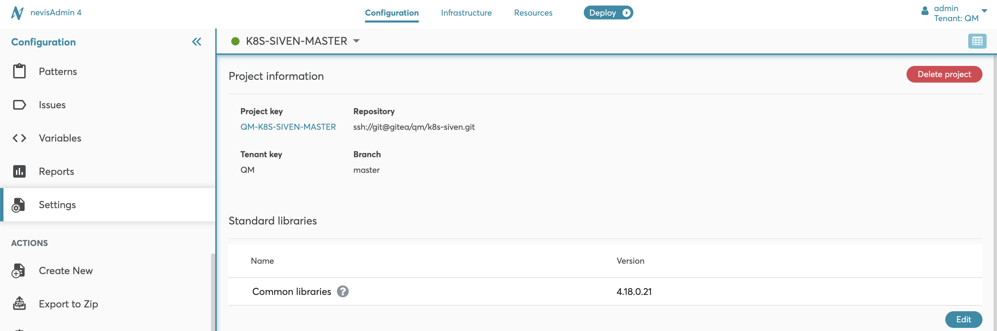The width and height of the screenshot is (997, 331).
Task: Open Patterns in the sidebar
Action: pos(108,72)
